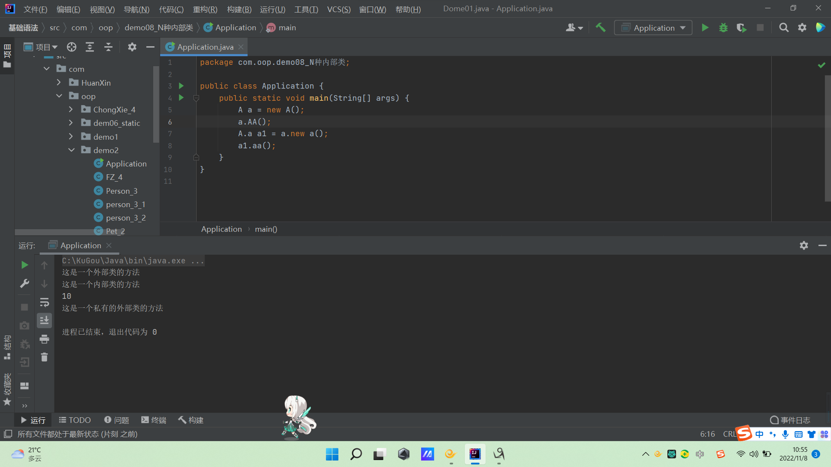Click the Build project hammer icon
The image size is (831, 467).
(600, 28)
